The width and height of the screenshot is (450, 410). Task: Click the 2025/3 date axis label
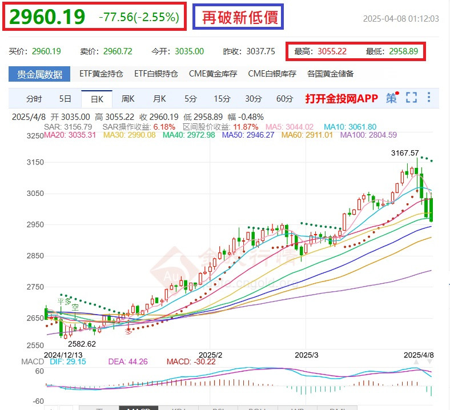[x=307, y=355]
